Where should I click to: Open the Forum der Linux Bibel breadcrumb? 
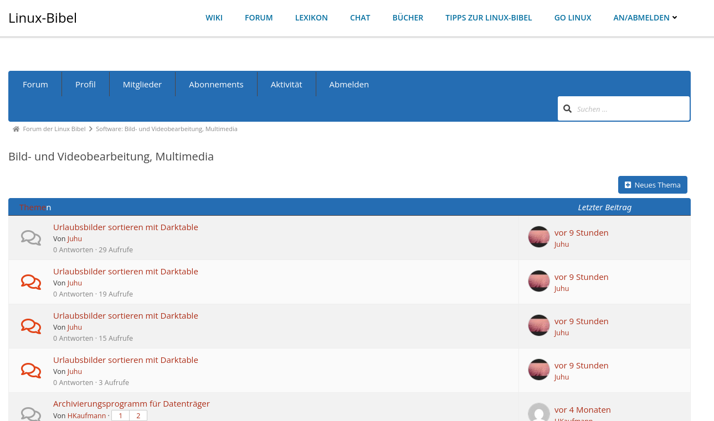(54, 129)
